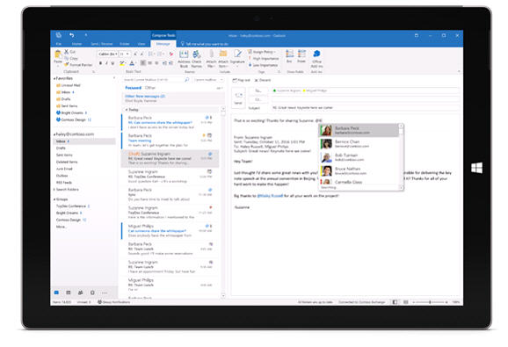The height and width of the screenshot is (347, 508).
Task: Click Discard above the reply draft
Action: coord(263,80)
